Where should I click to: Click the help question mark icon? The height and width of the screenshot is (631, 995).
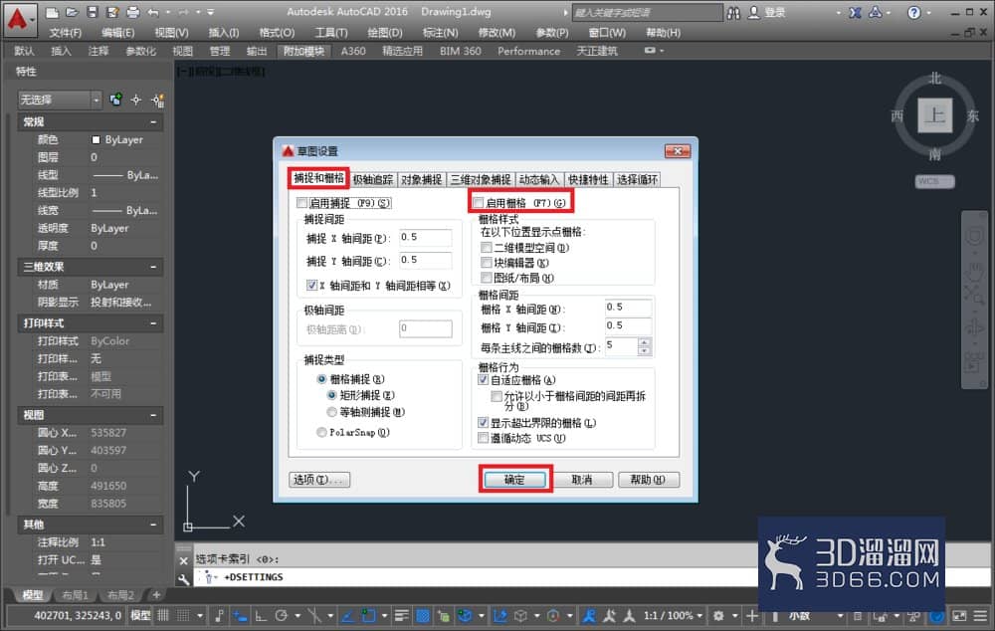[x=913, y=12]
